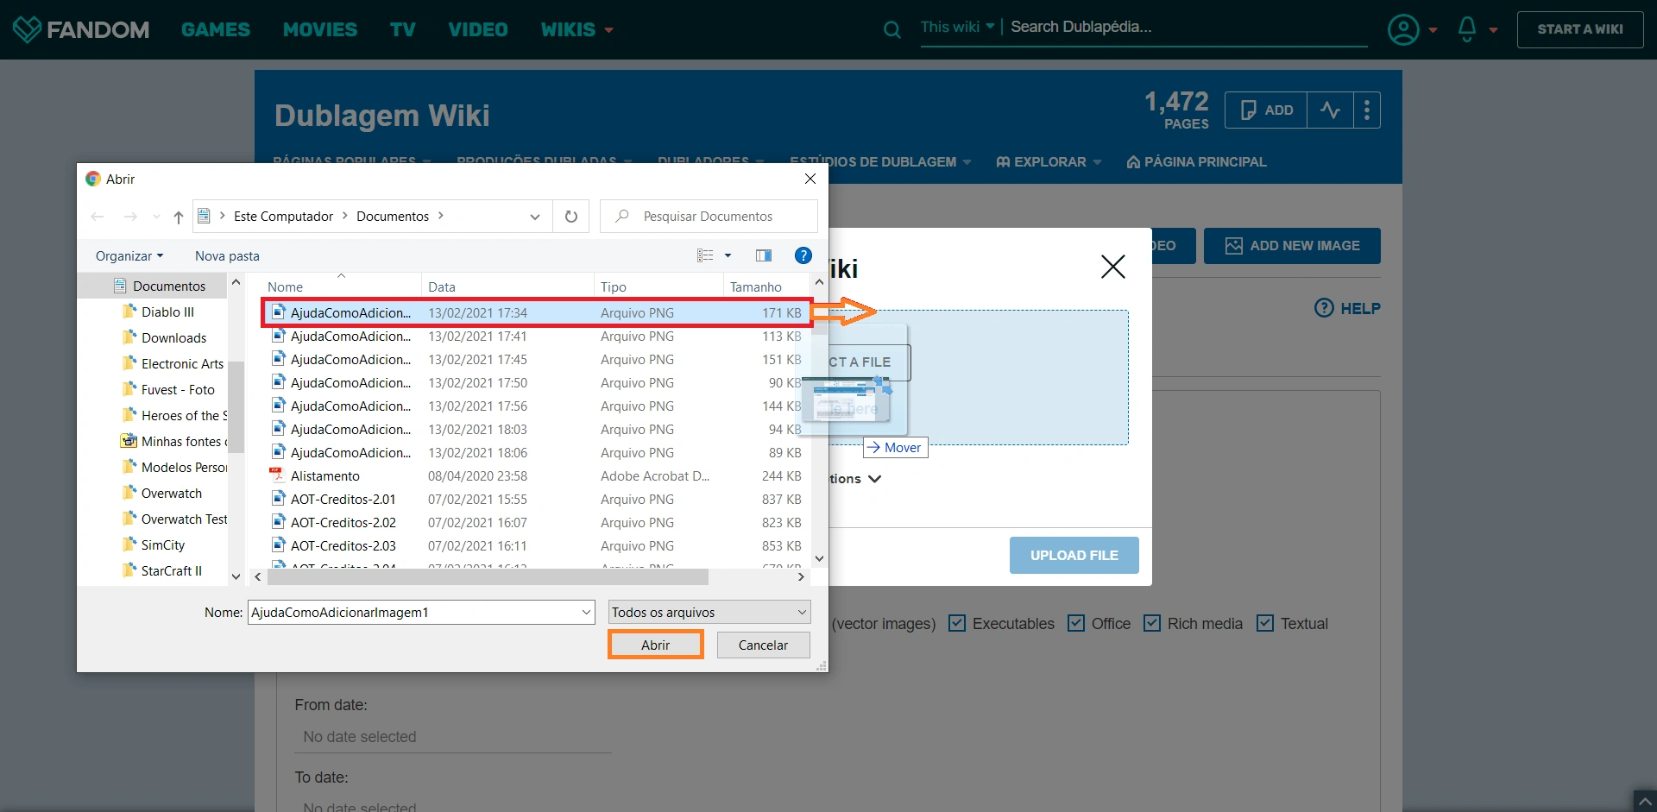Expand the options chevron in upload modal
This screenshot has height=812, width=1657.
(x=874, y=479)
